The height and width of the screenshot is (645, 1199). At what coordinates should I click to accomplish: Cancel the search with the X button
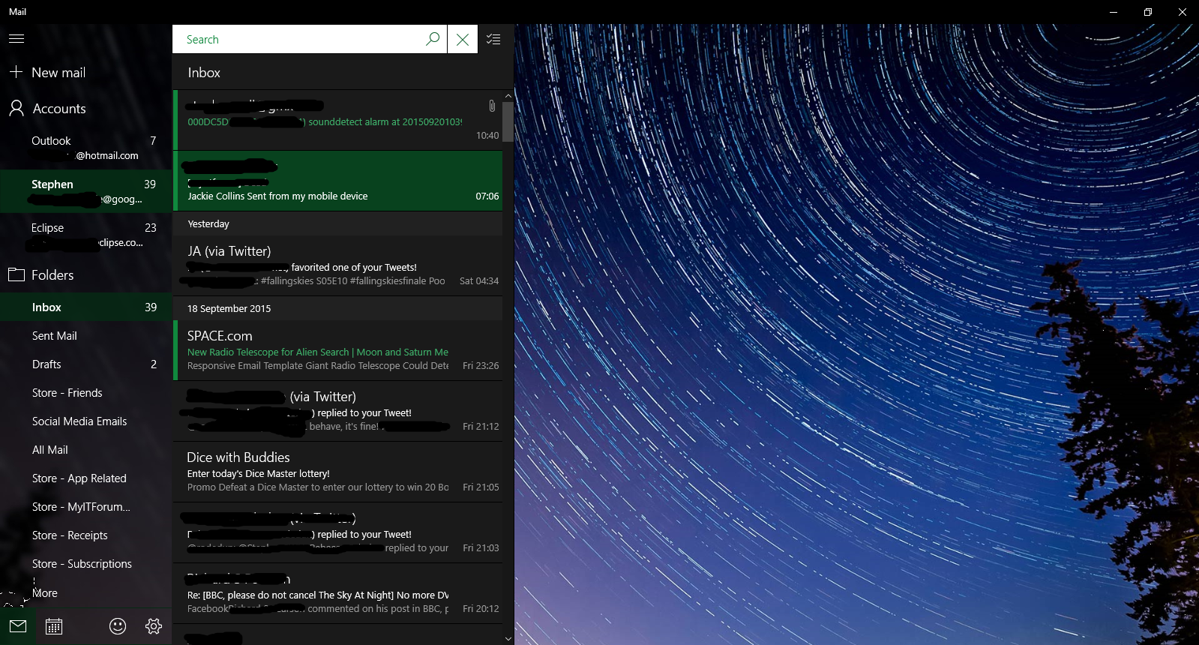click(x=463, y=39)
